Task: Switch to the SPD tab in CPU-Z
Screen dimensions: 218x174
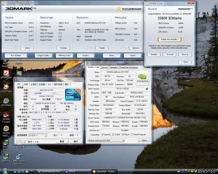Action: pos(49,84)
